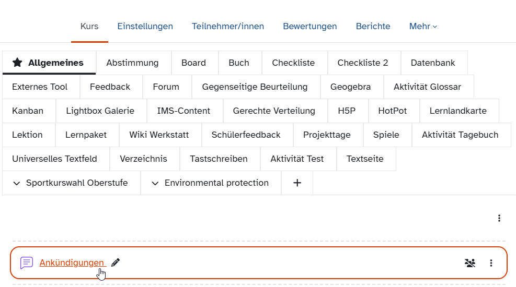Click the pencil icon to rename Ankündigungen
The width and height of the screenshot is (516, 287).
click(116, 262)
